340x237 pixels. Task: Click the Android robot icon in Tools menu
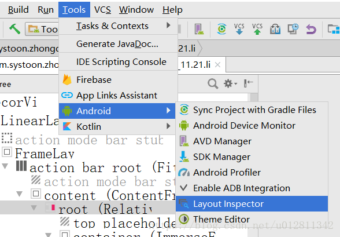tap(67, 111)
